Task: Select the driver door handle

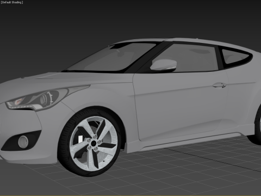Action: tap(219, 85)
